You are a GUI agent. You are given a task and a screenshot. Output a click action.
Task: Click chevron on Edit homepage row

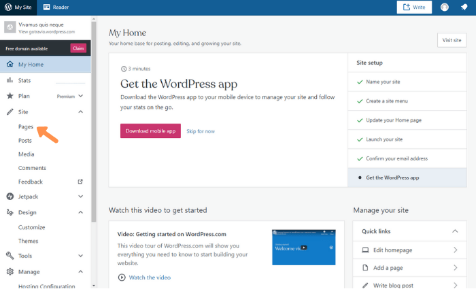[456, 250]
